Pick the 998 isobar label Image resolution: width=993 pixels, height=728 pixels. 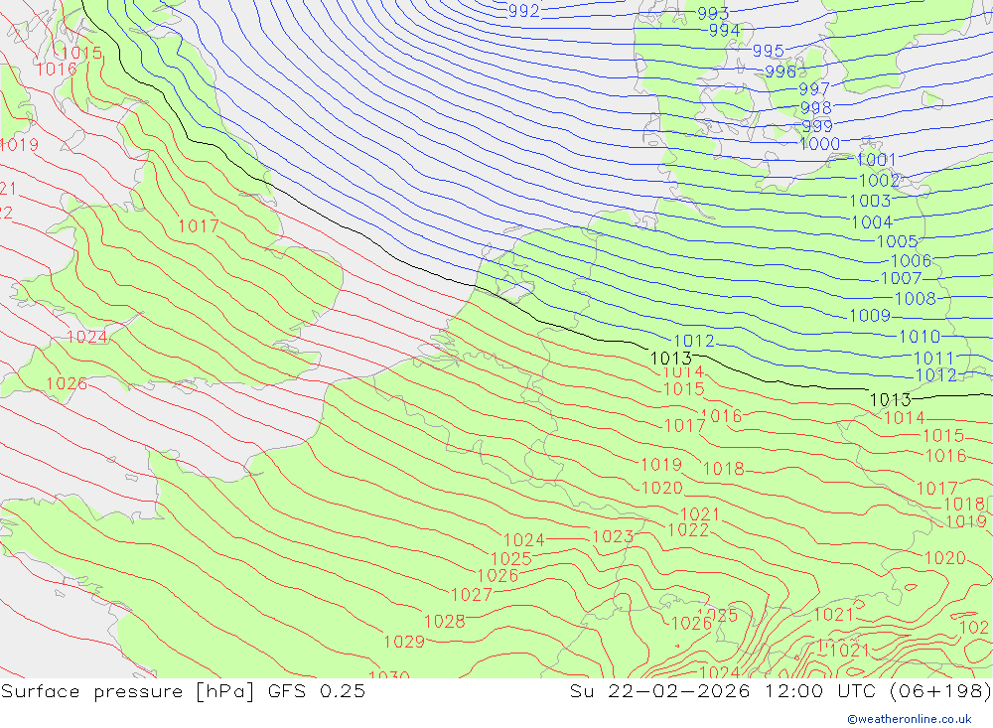[815, 107]
